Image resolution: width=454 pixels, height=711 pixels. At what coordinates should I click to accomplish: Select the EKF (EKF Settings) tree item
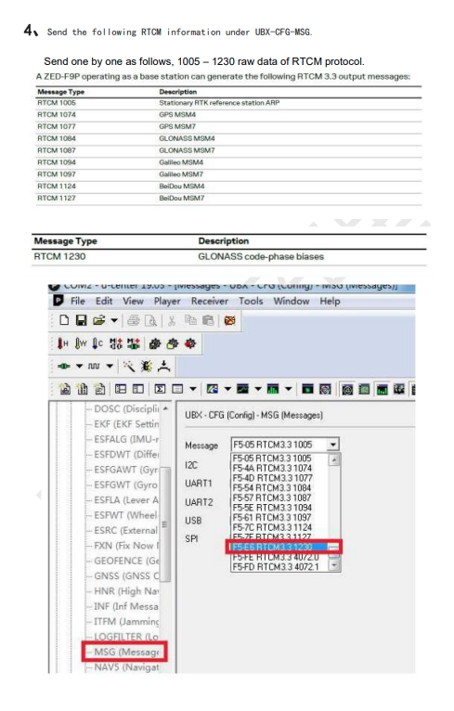(126, 424)
